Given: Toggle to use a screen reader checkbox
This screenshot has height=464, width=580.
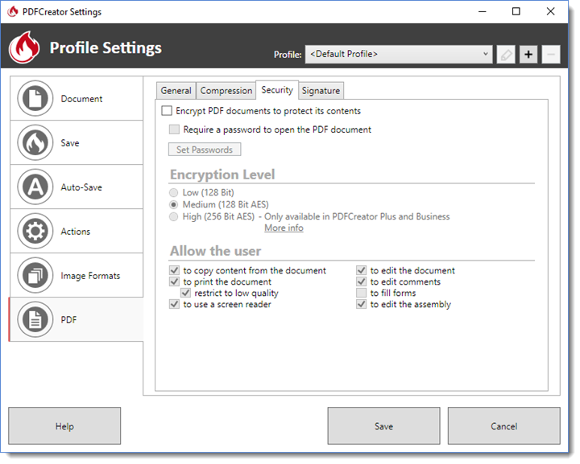Looking at the screenshot, I should coord(174,304).
